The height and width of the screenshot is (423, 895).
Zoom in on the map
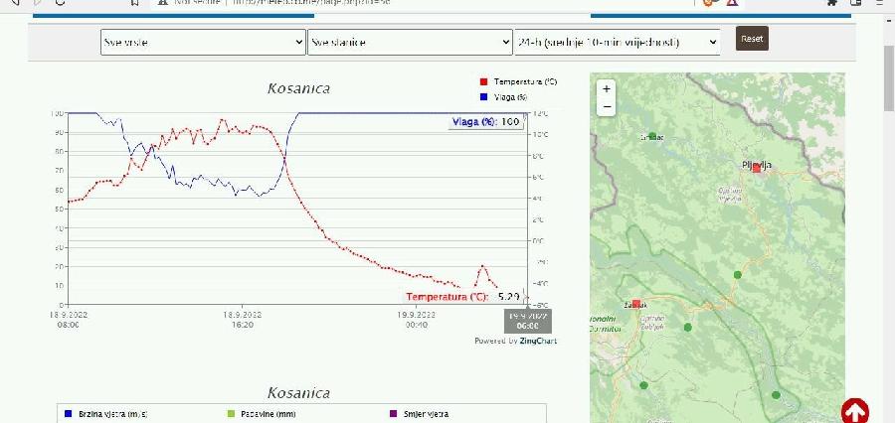[607, 89]
